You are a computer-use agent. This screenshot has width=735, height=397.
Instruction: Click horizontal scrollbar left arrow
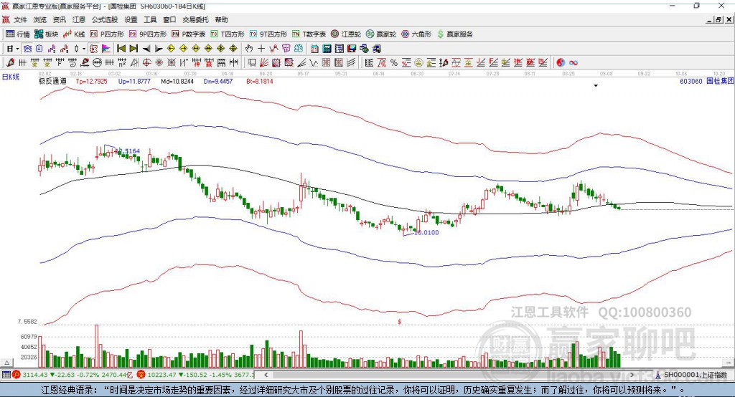click(x=266, y=375)
